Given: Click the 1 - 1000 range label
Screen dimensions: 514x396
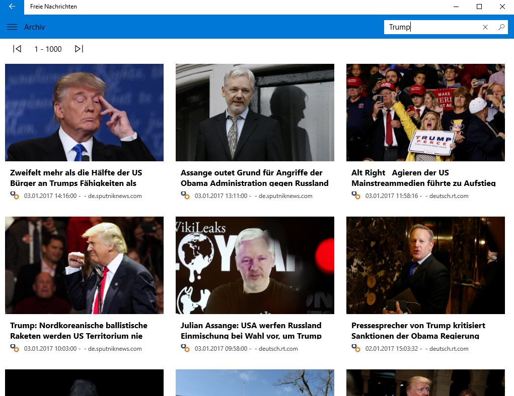Looking at the screenshot, I should pos(48,49).
